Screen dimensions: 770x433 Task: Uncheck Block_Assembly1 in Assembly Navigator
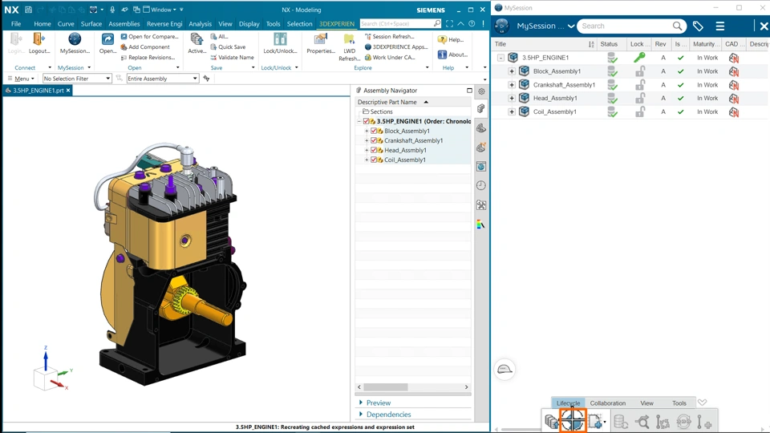(x=374, y=131)
